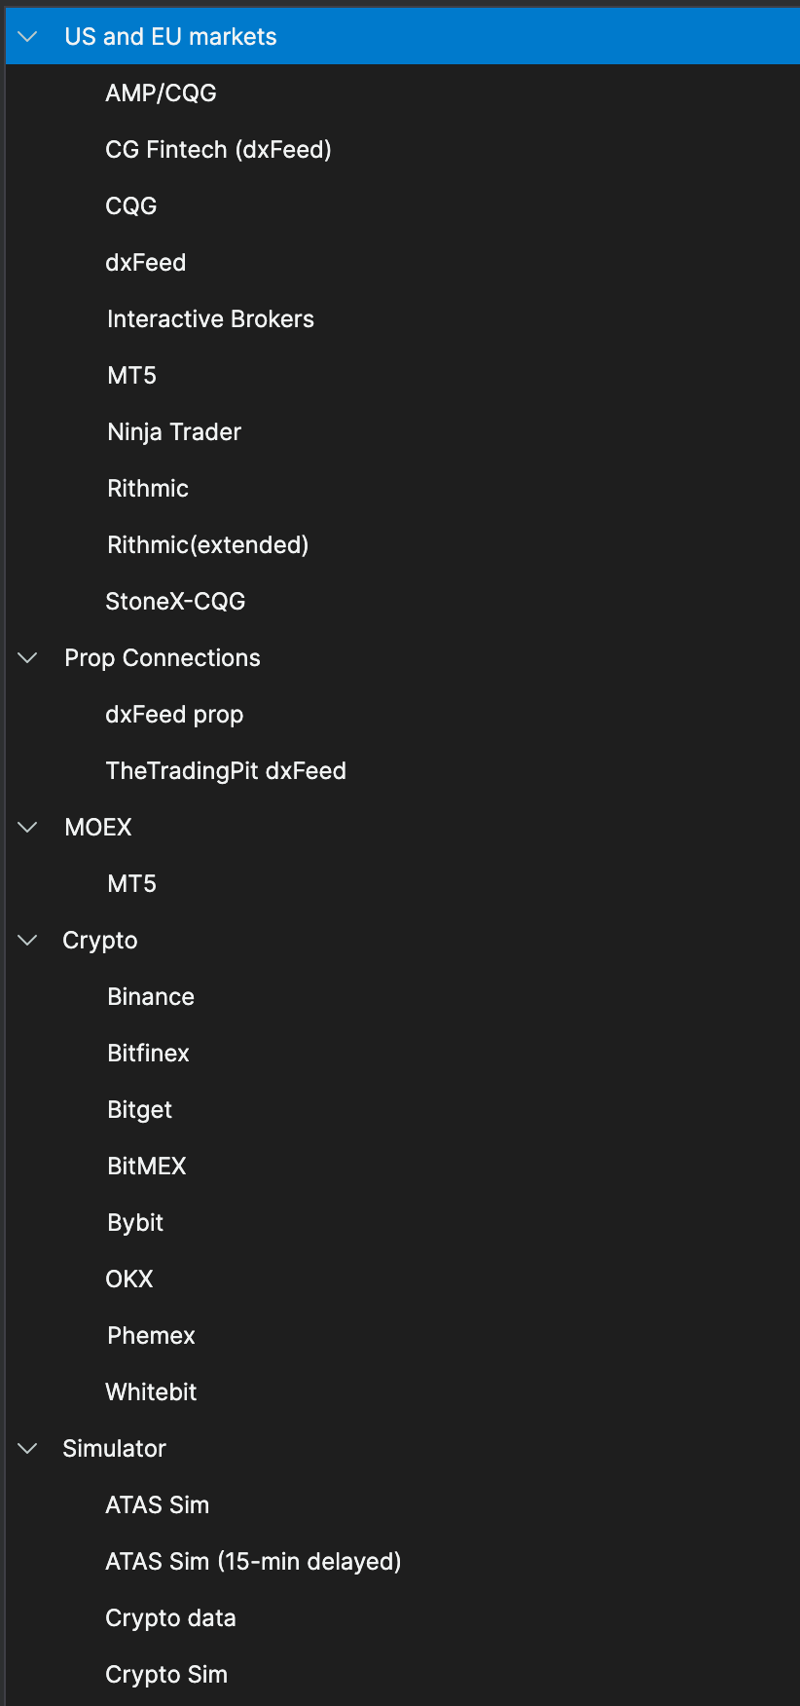Choose the Binance crypto connection
The image size is (800, 1706).
click(150, 996)
